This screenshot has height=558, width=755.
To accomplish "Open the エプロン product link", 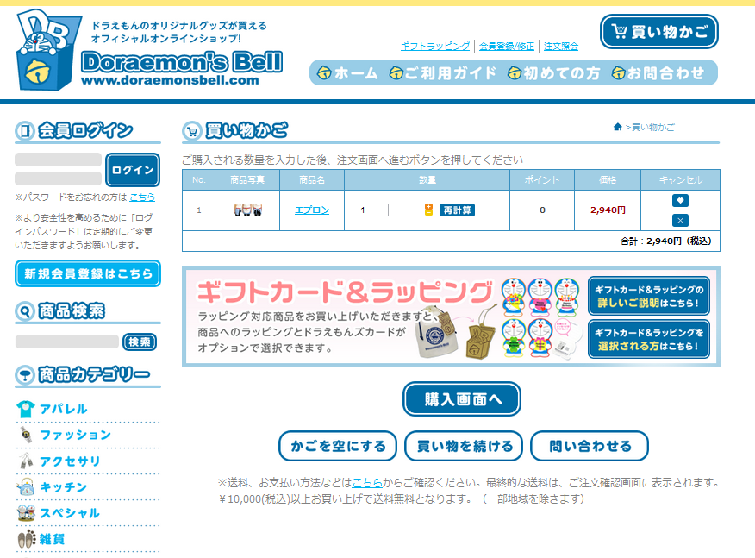I will (x=312, y=210).
